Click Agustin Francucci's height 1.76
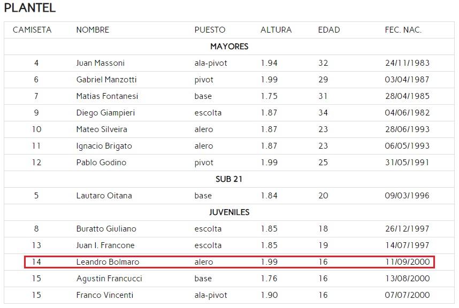 (x=269, y=279)
